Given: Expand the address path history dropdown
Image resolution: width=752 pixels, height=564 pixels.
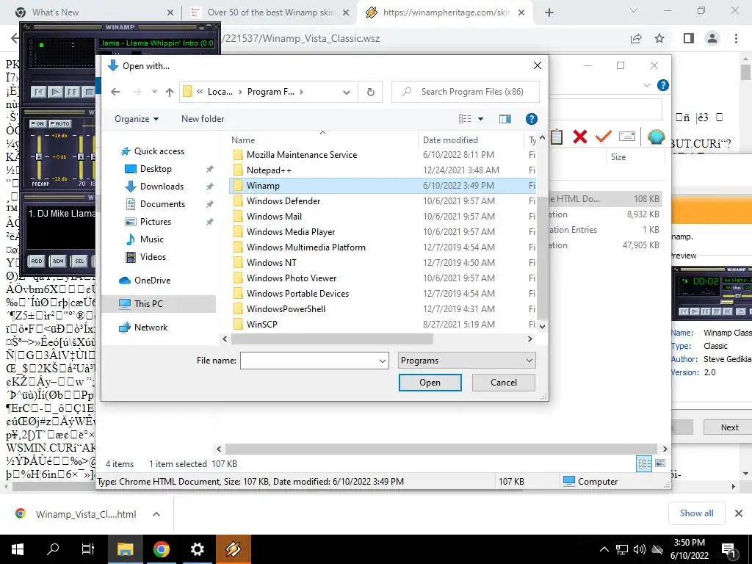Looking at the screenshot, I should pos(347,92).
